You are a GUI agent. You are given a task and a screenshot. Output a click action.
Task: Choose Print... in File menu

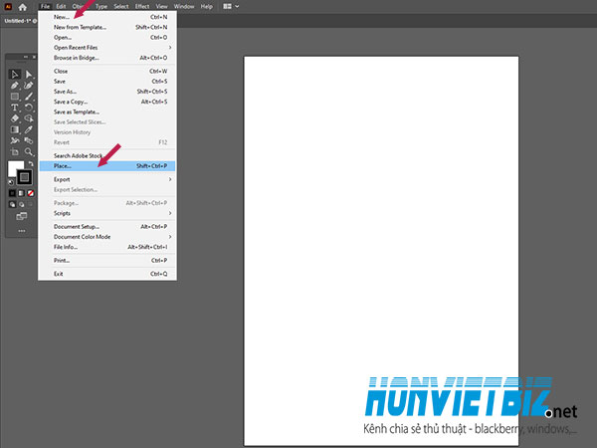tap(107, 261)
